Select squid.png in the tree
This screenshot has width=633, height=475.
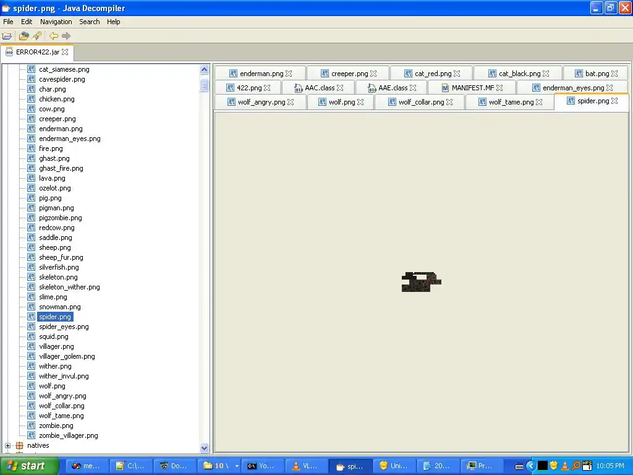[x=54, y=336]
